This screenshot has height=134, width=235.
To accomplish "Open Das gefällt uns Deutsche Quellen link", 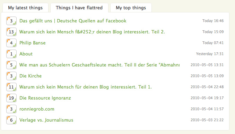I will pyautogui.click(x=73, y=21).
